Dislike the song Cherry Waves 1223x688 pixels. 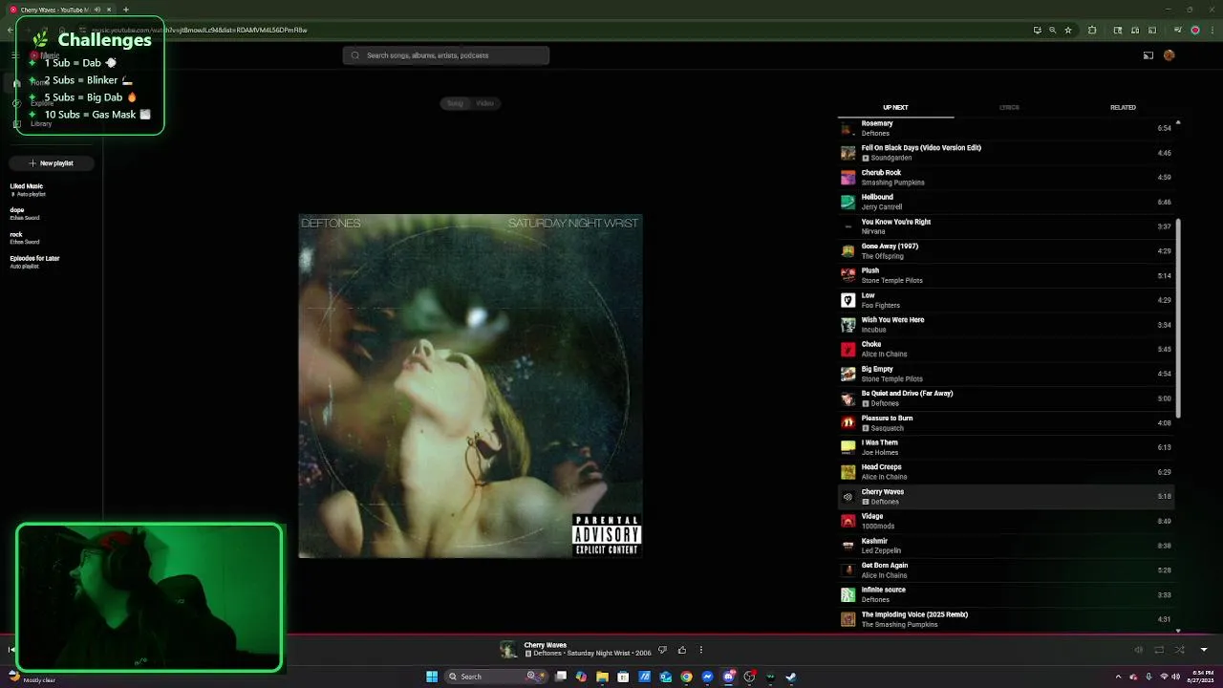tap(662, 650)
